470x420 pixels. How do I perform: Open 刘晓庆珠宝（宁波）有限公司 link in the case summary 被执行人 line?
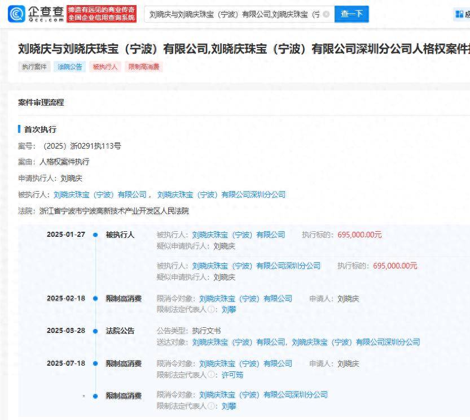pyautogui.click(x=100, y=194)
